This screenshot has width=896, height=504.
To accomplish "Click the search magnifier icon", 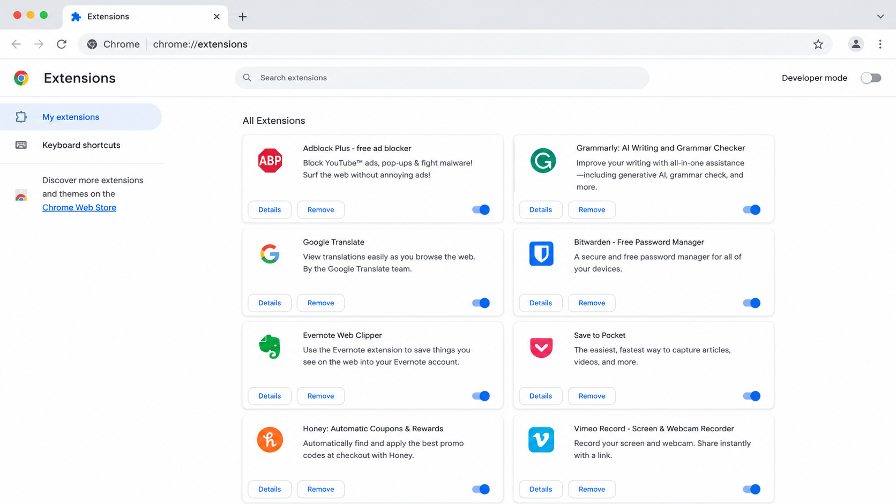I will 247,78.
